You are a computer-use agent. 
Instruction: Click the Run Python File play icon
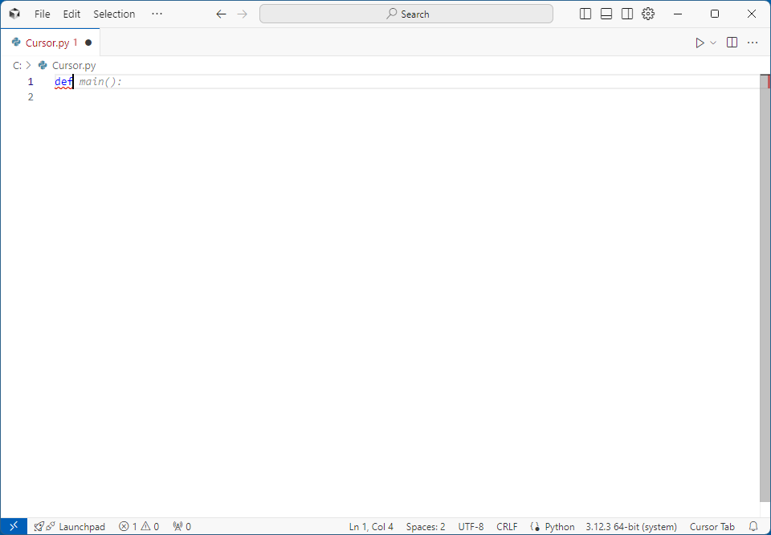click(700, 43)
